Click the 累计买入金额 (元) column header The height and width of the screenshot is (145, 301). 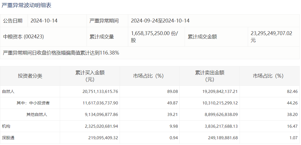90,76
